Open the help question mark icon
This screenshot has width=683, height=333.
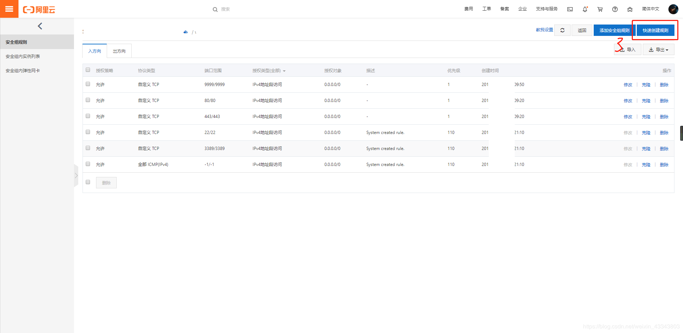[x=615, y=9]
